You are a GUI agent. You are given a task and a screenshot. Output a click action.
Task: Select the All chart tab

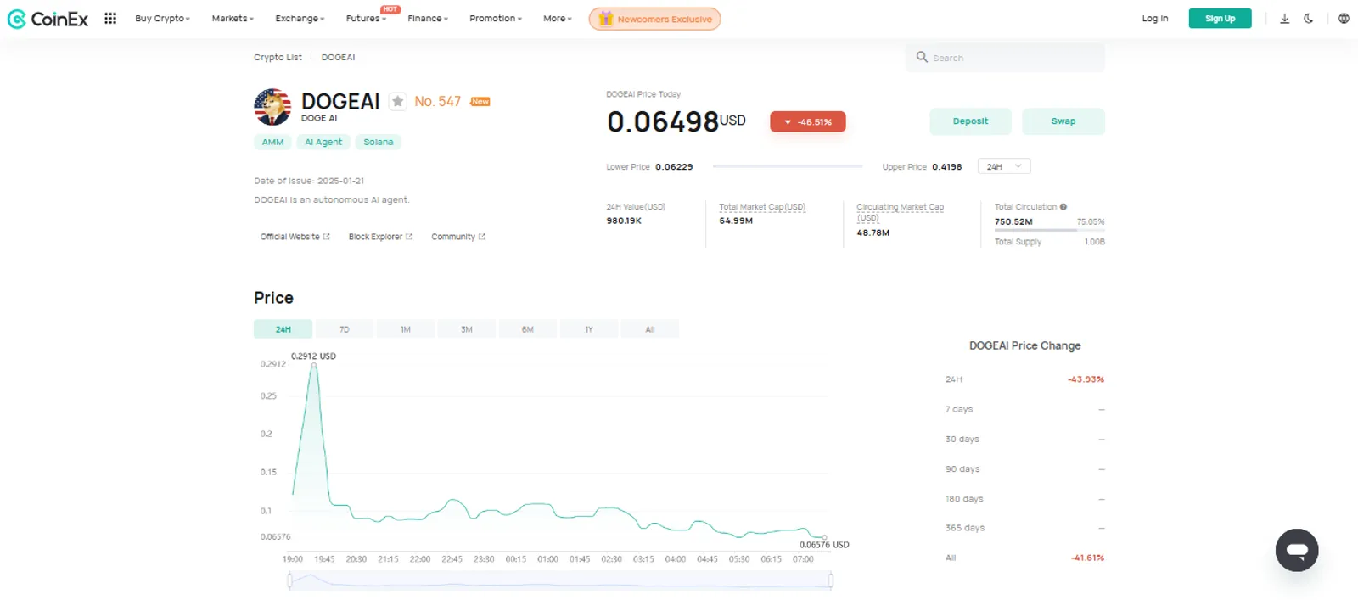point(649,329)
